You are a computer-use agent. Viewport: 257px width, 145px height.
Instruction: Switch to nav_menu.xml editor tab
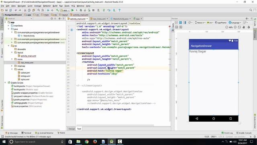pos(99,19)
